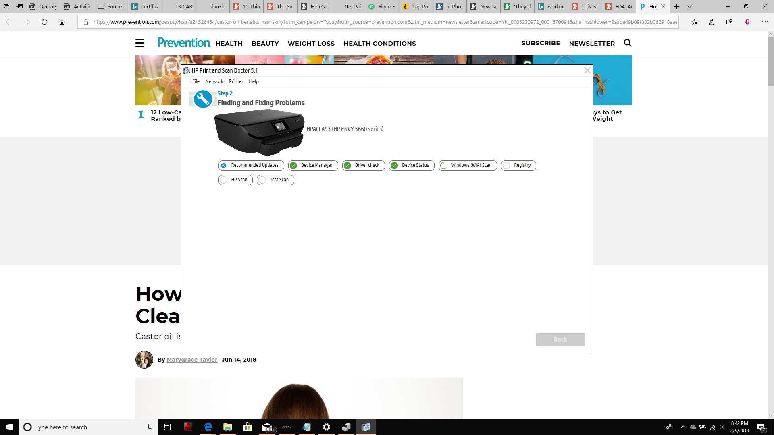The image size is (774, 435).
Task: Select the HP Scan status circle
Action: [x=224, y=180]
